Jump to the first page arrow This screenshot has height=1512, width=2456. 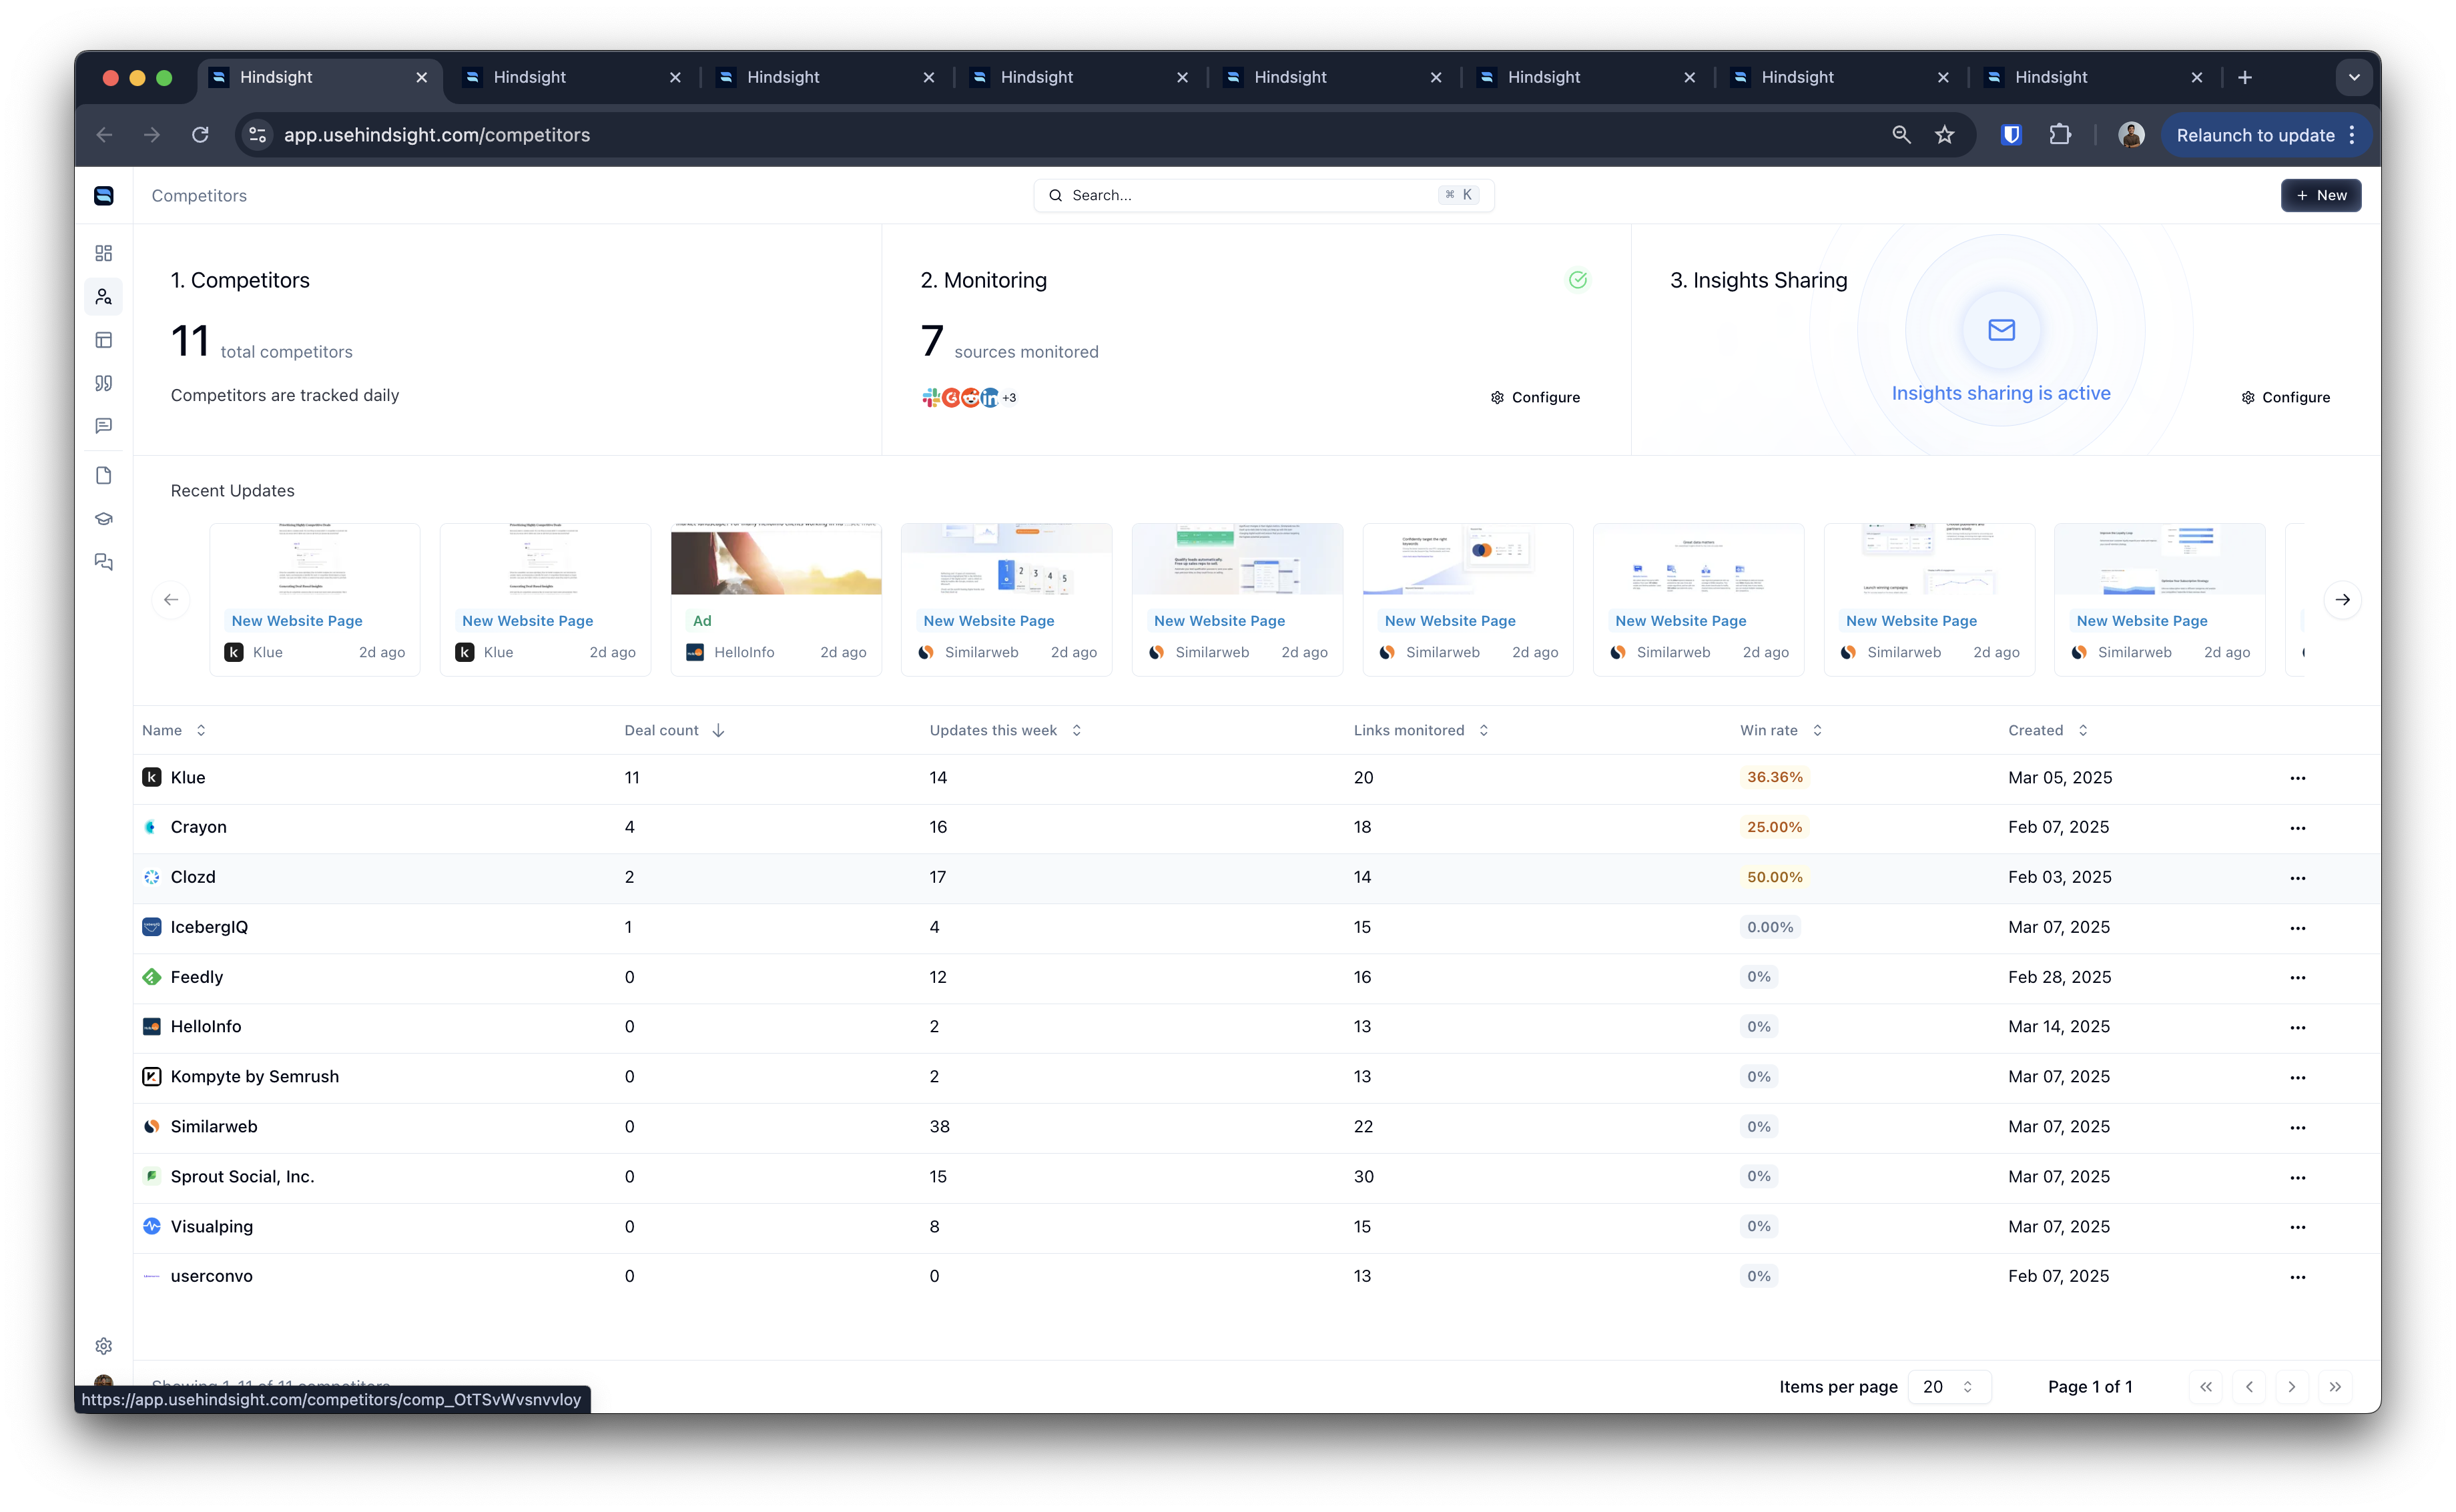[x=2205, y=1387]
